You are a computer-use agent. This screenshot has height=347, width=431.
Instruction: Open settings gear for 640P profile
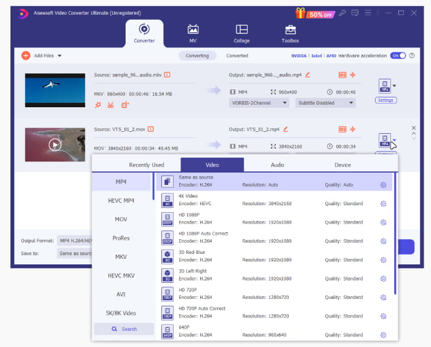[x=383, y=335]
